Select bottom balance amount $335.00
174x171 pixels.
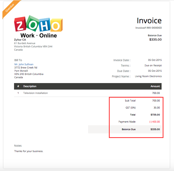click(x=155, y=129)
